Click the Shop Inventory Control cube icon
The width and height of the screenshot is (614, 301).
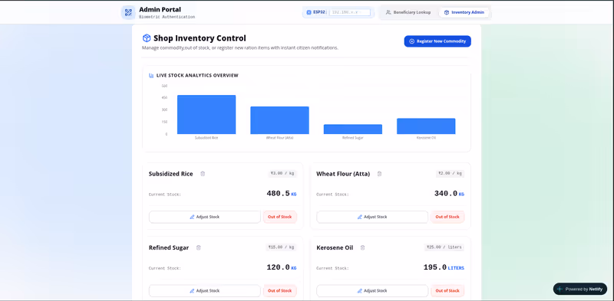click(147, 38)
